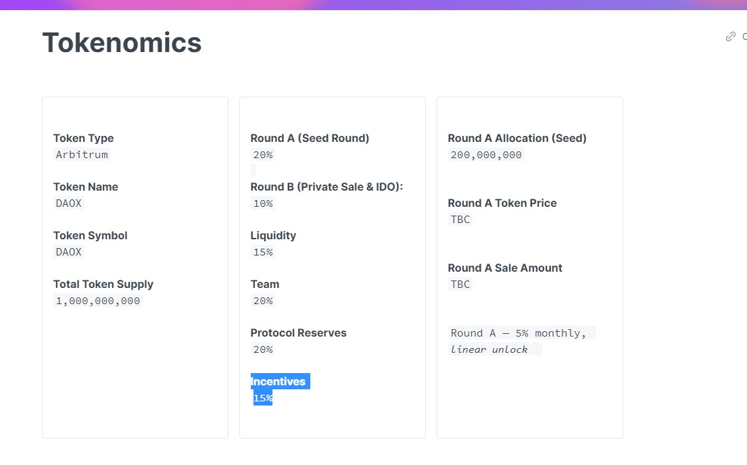Viewport: 747px width, 465px height.
Task: Click the highlighted Incentives label
Action: click(280, 381)
